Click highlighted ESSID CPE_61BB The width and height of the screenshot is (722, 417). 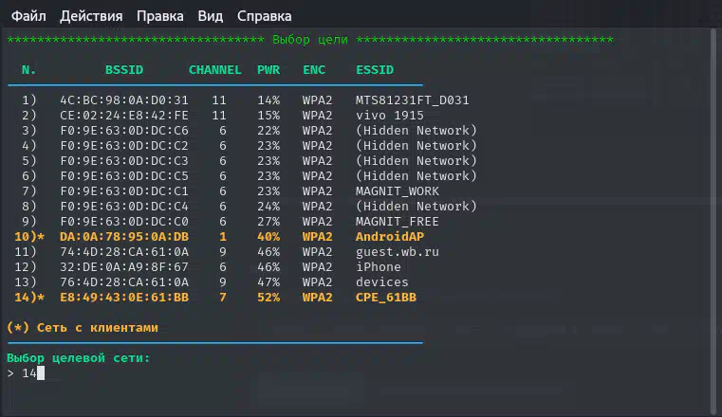[x=386, y=298]
